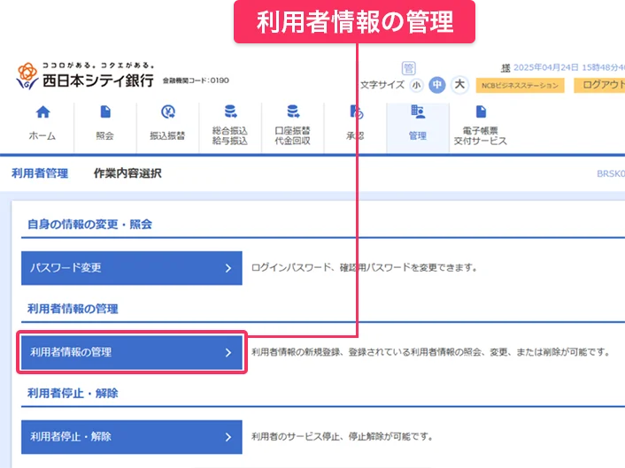The image size is (625, 468).
Task: Click the 管理 user management icon
Action: point(418,112)
